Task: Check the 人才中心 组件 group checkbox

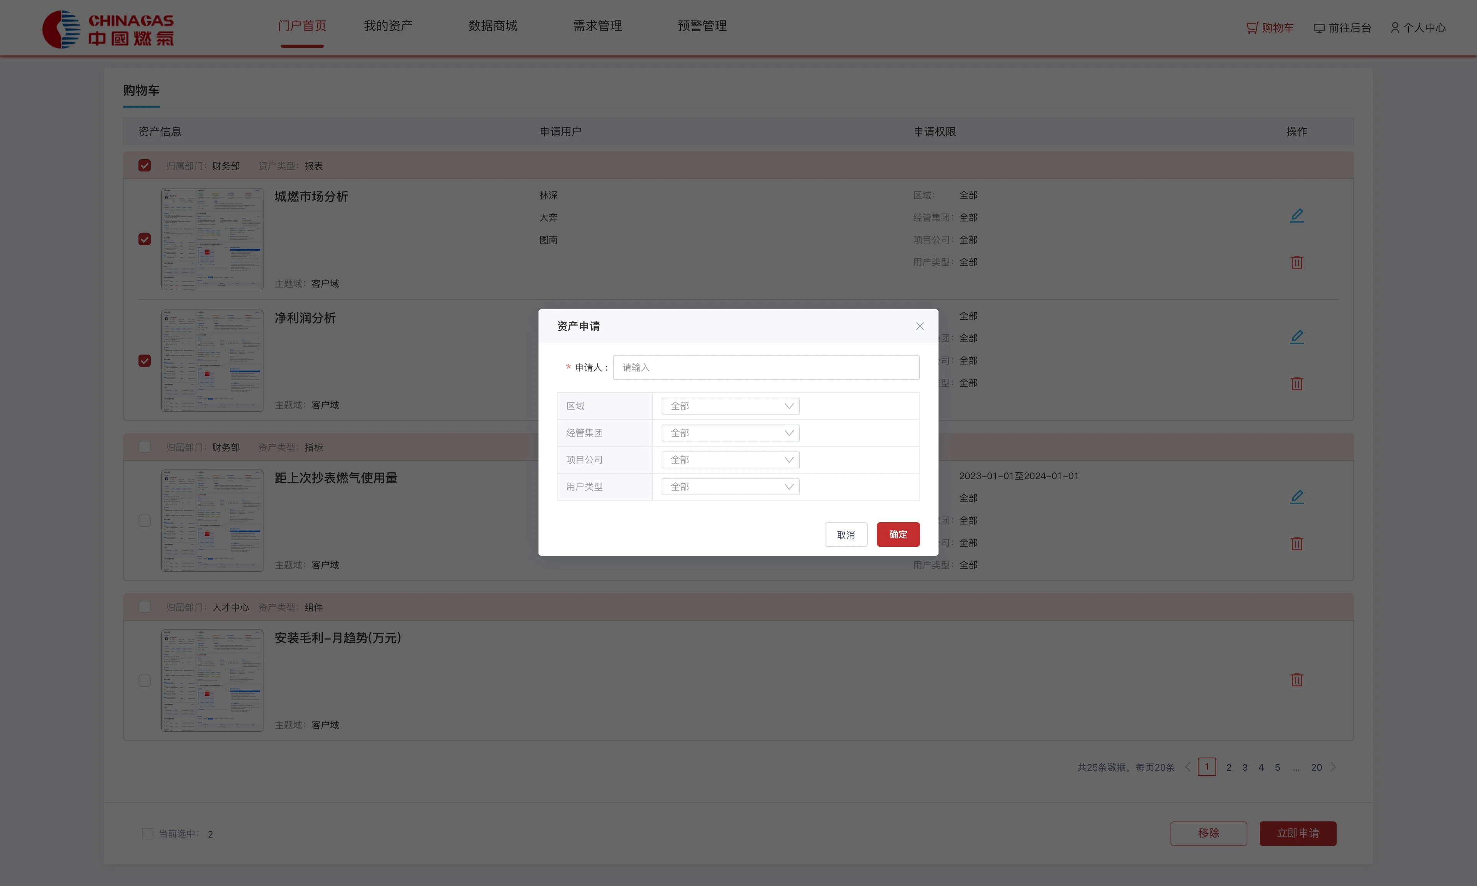Action: 145,606
